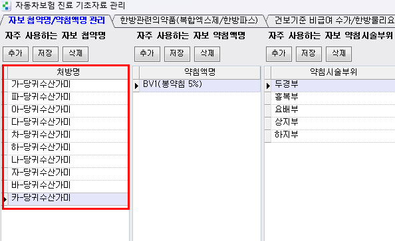The height and width of the screenshot is (241, 395).
Task: Click row selector arrow beside BV1(봉약침 5%)
Action: pyautogui.click(x=136, y=86)
